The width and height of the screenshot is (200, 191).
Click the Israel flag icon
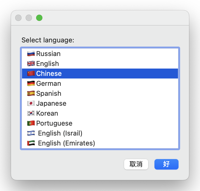click(31, 133)
